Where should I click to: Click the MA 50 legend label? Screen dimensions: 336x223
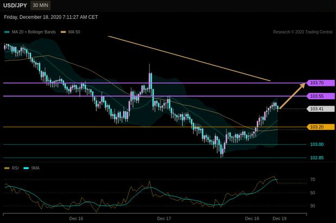pyautogui.click(x=74, y=32)
